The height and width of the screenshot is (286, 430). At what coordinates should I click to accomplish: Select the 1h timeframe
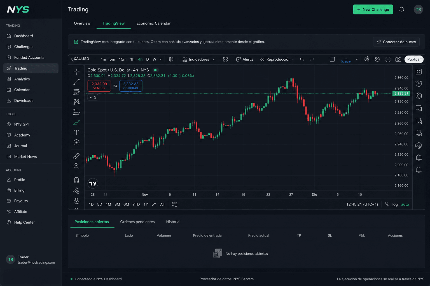pos(132,59)
